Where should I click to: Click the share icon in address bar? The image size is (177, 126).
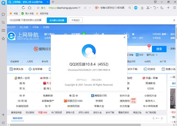point(85,8)
